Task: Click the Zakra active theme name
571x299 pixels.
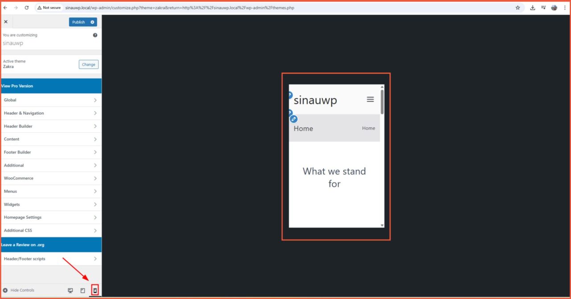Action: (x=8, y=66)
